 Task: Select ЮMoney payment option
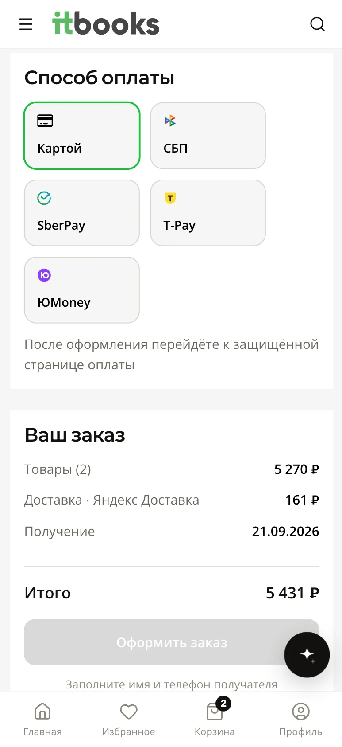click(82, 290)
